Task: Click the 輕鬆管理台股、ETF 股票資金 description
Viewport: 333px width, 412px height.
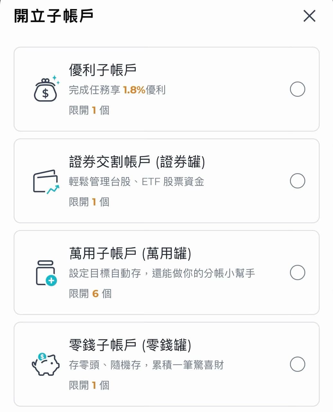Action: [x=137, y=182]
